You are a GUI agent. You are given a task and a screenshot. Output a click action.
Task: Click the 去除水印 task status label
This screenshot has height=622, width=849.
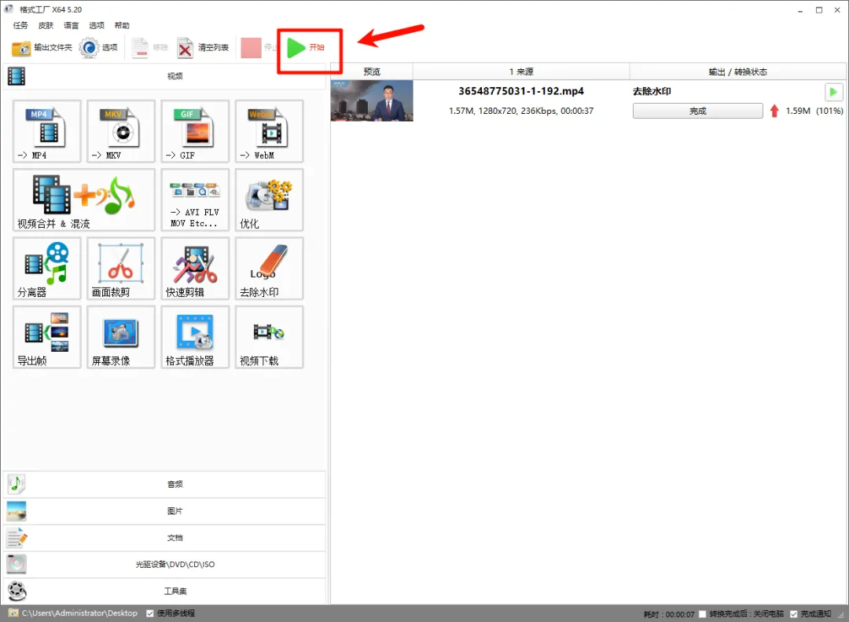652,91
